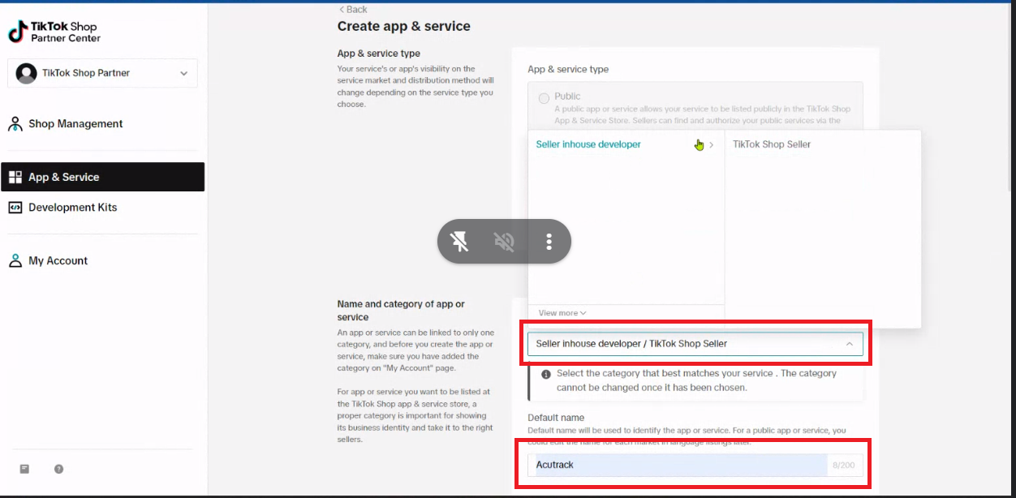Click the Back link at top
The width and height of the screenshot is (1016, 498).
coord(353,10)
